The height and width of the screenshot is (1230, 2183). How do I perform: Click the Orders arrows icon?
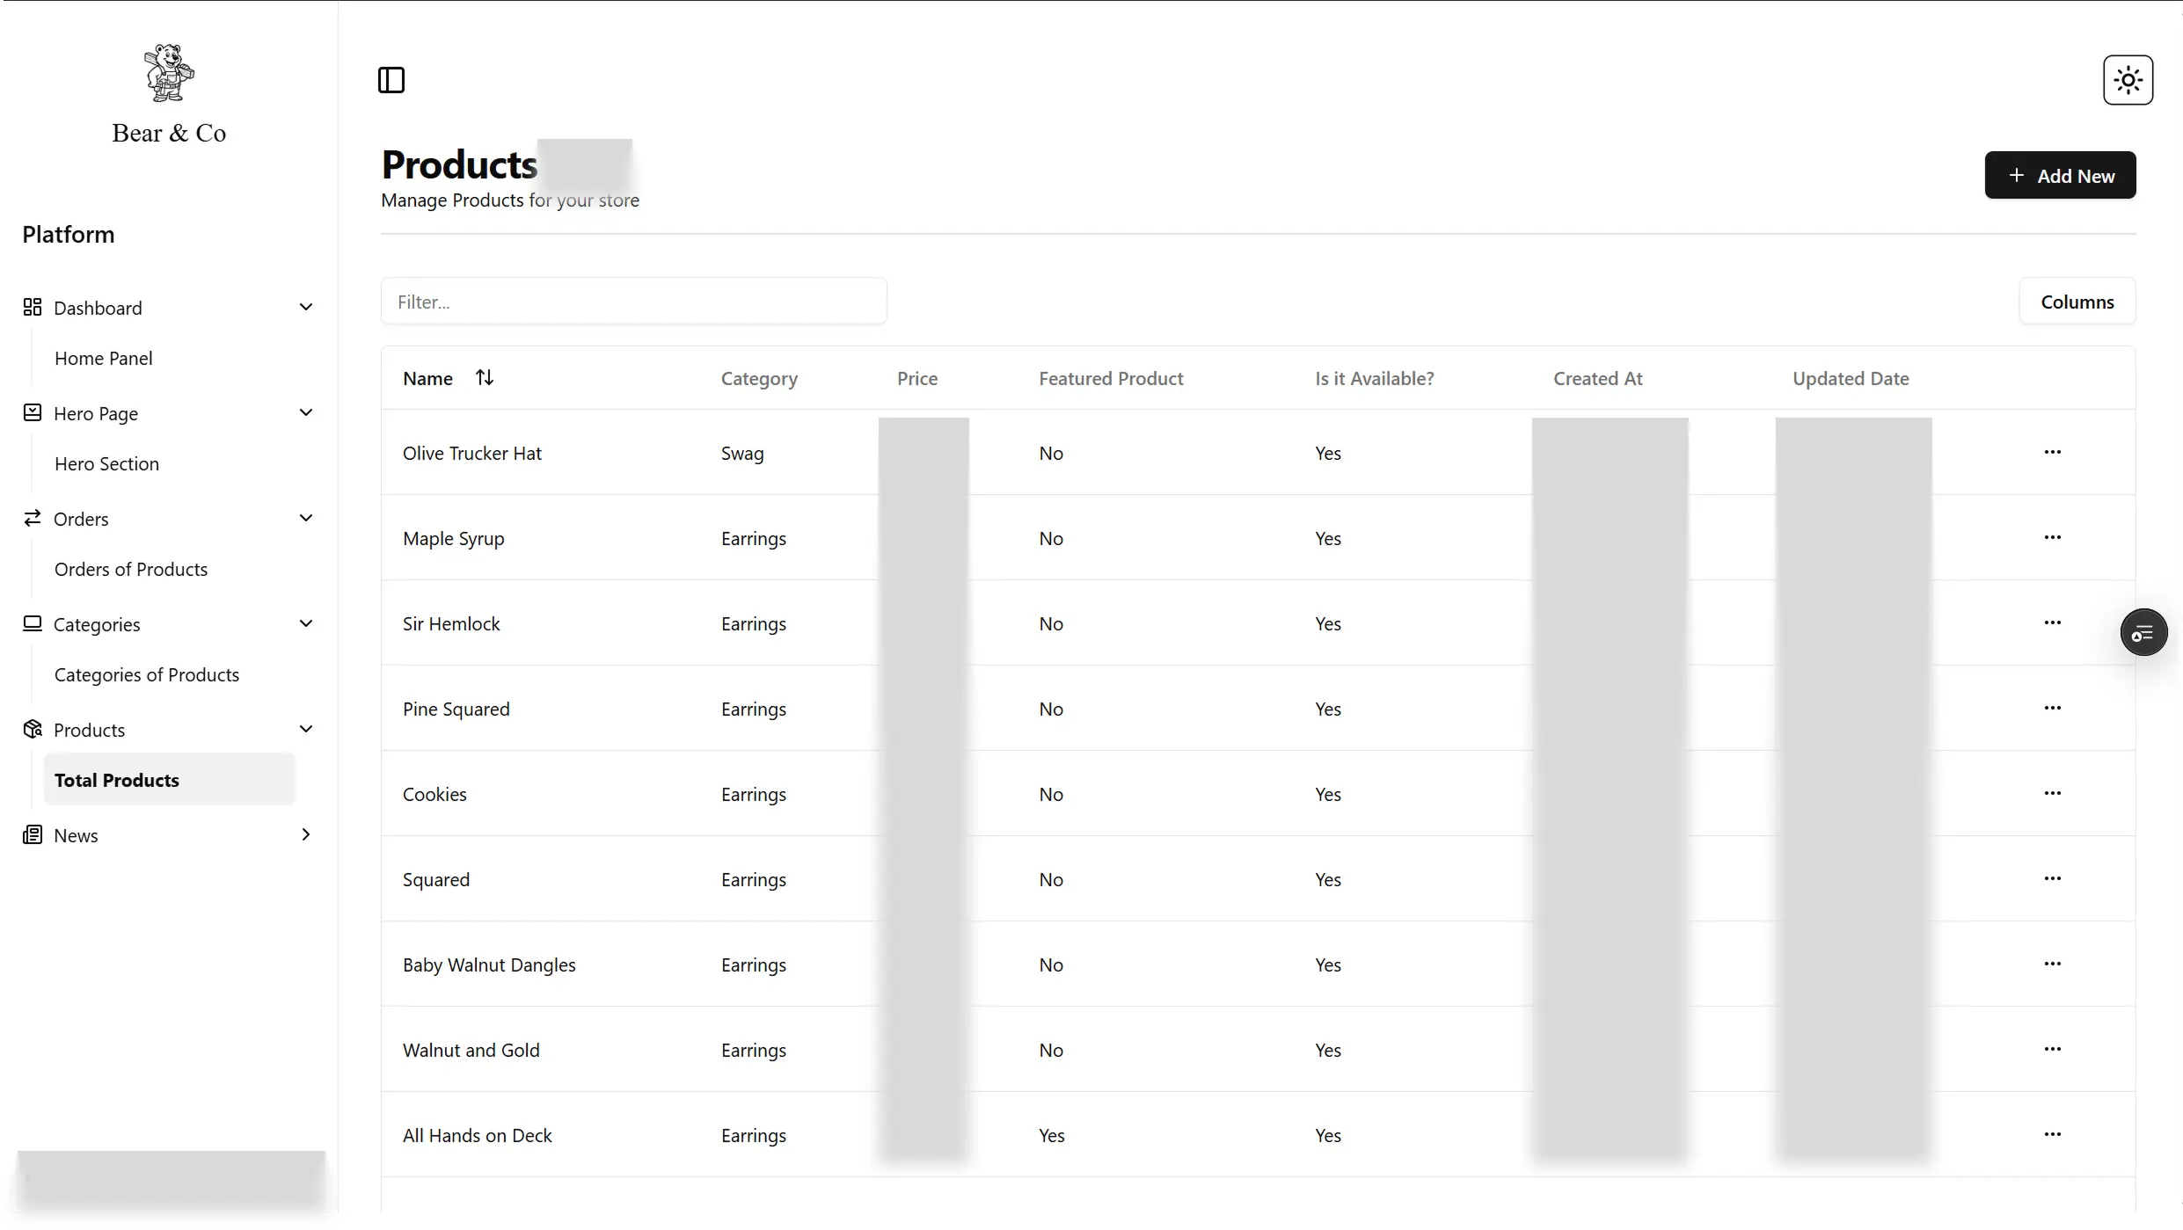pyautogui.click(x=33, y=518)
